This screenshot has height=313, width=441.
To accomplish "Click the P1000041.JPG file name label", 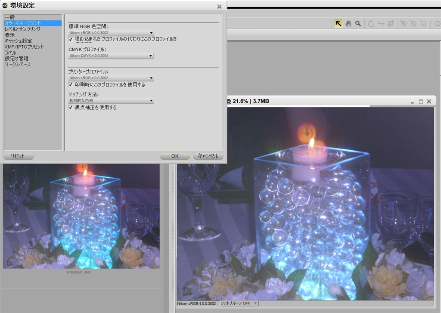I will coord(79,272).
